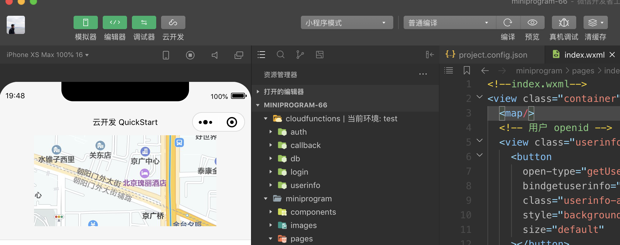Screen dimensions: 620x245
Task: Toggle the 模拟器 simulator panel button
Action: [x=85, y=23]
